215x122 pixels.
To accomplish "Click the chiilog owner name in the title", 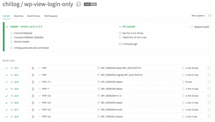I will [11, 4].
